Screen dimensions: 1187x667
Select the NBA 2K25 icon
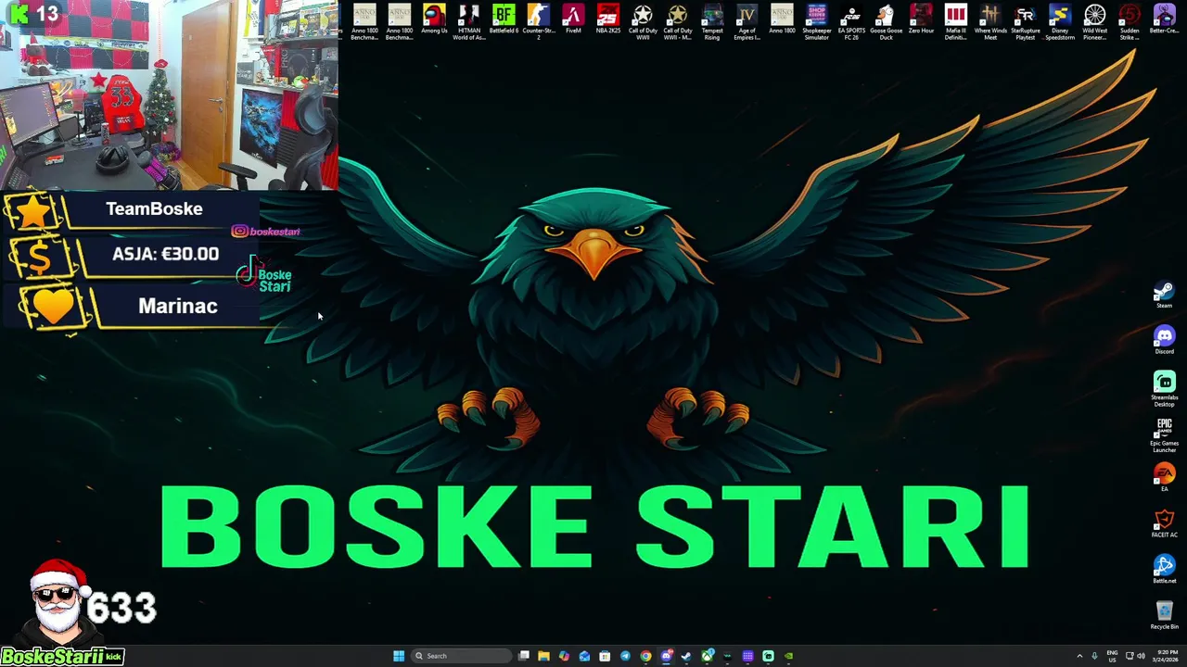[x=607, y=20]
